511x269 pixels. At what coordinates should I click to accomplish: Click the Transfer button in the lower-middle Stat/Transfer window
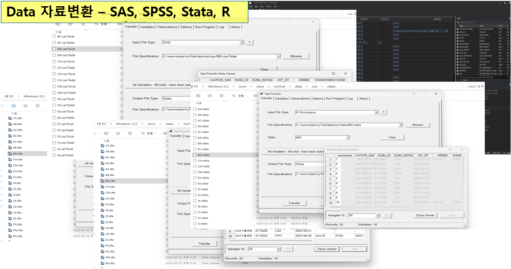tap(204, 244)
